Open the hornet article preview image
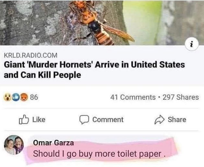 tap(102, 23)
